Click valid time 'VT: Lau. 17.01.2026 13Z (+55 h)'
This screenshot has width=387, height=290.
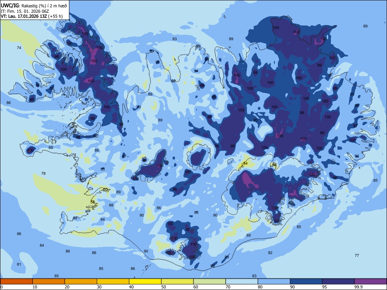point(32,16)
